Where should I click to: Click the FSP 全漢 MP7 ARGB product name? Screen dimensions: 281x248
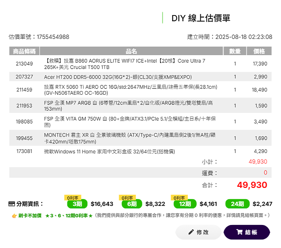(x=129, y=106)
